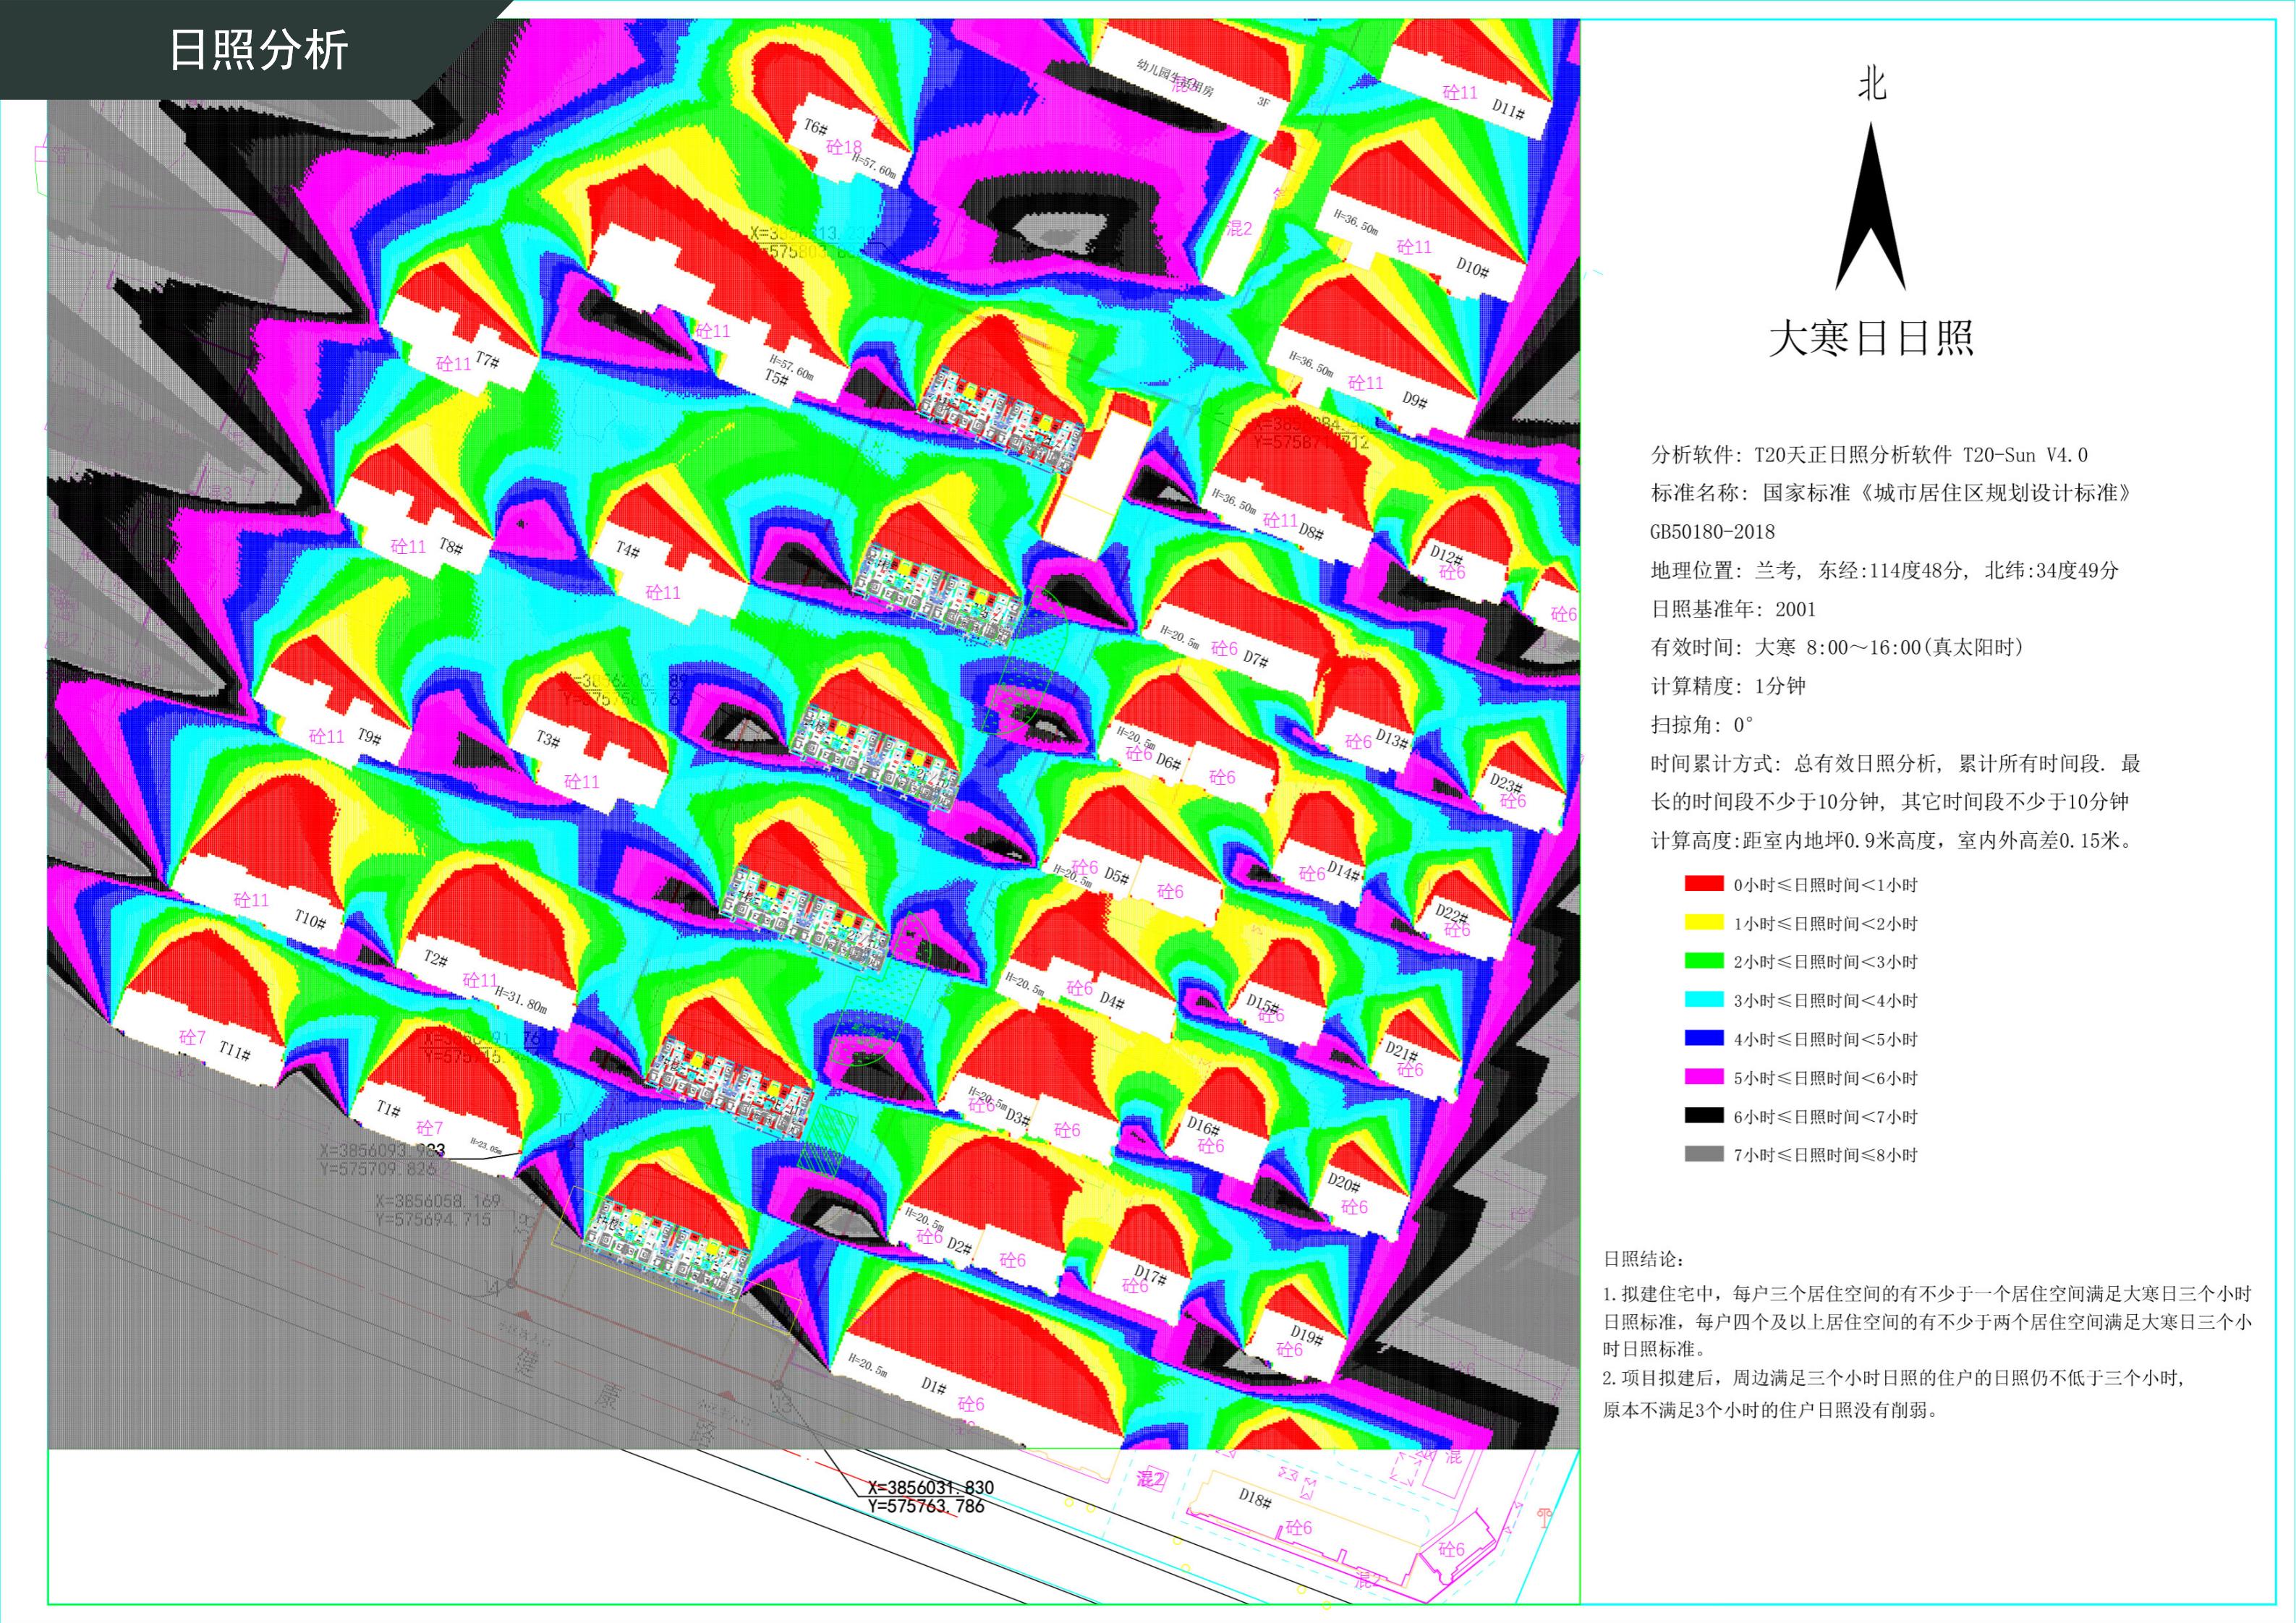Click the green legend swatch for 2–3 hours
Screen dimensions: 2296x1623
click(x=1704, y=961)
